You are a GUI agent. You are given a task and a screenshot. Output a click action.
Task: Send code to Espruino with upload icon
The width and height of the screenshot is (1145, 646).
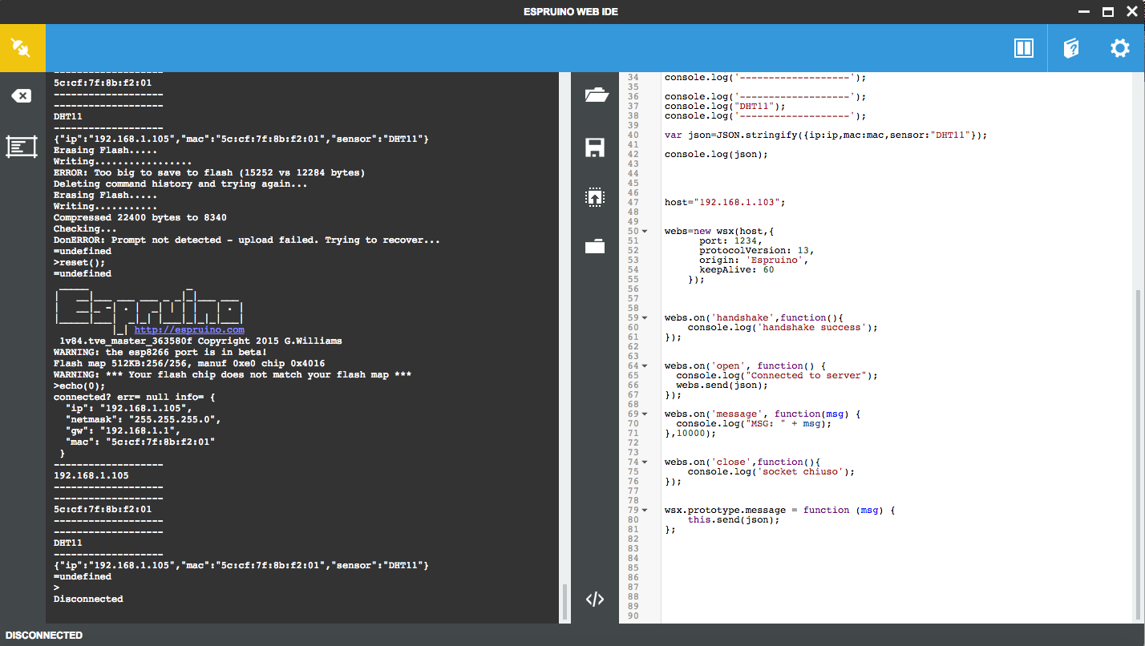[595, 197]
